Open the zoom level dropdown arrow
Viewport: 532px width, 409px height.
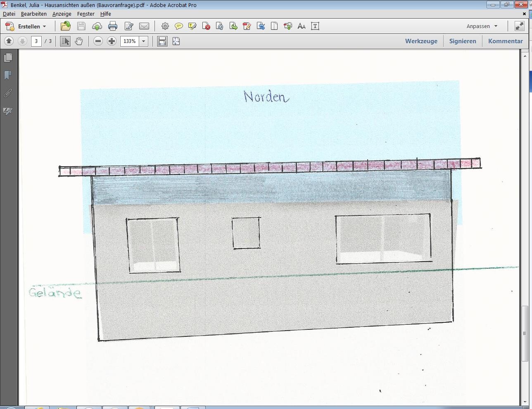[x=144, y=41]
